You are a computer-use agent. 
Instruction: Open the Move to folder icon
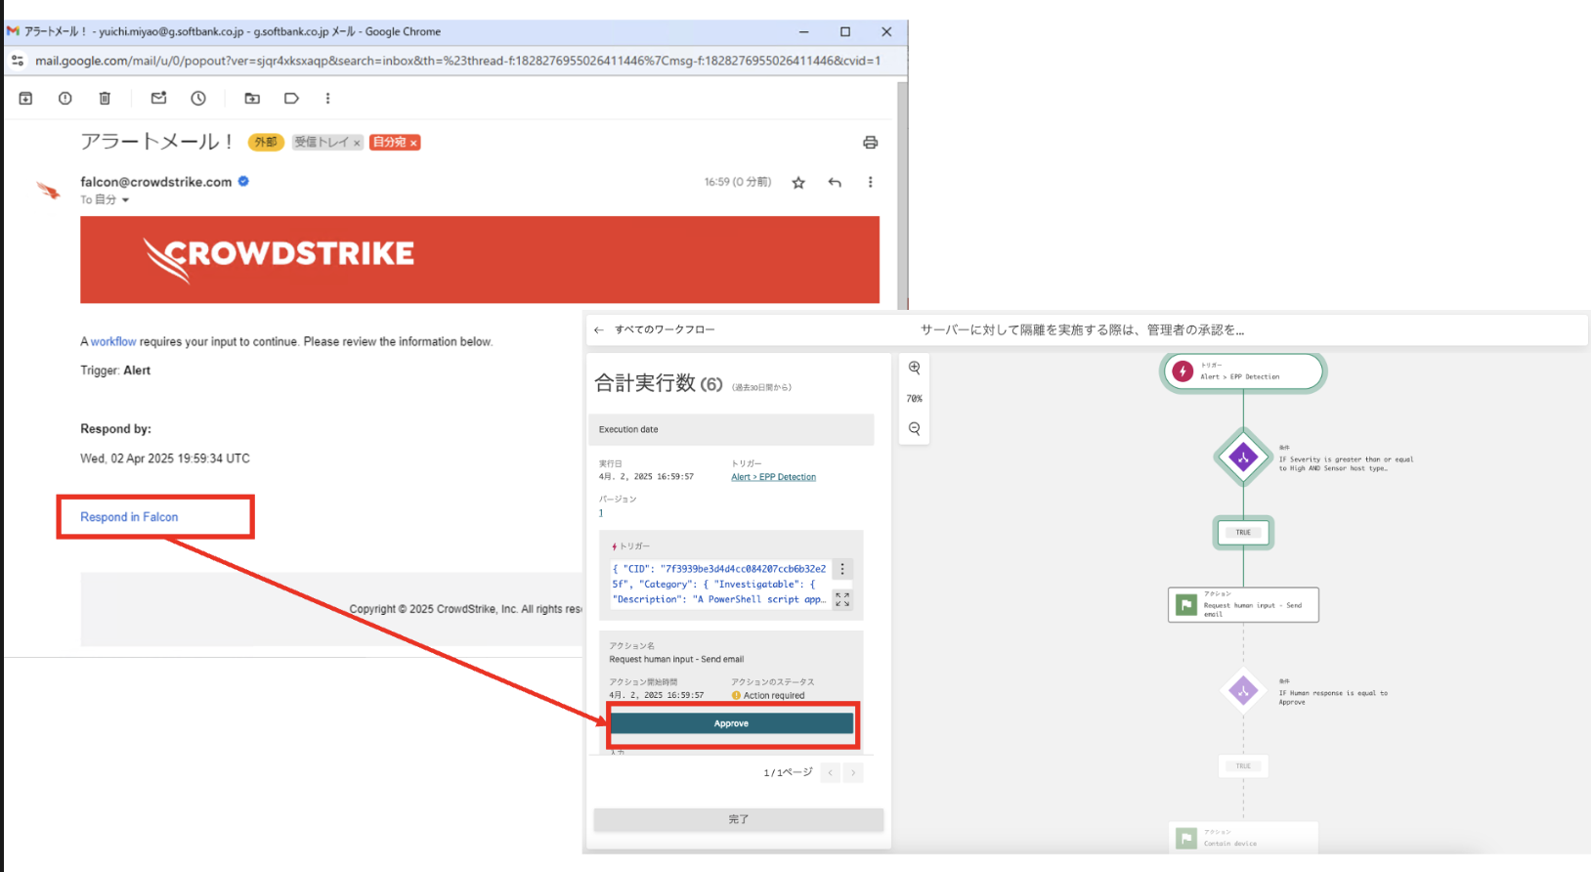tap(252, 98)
